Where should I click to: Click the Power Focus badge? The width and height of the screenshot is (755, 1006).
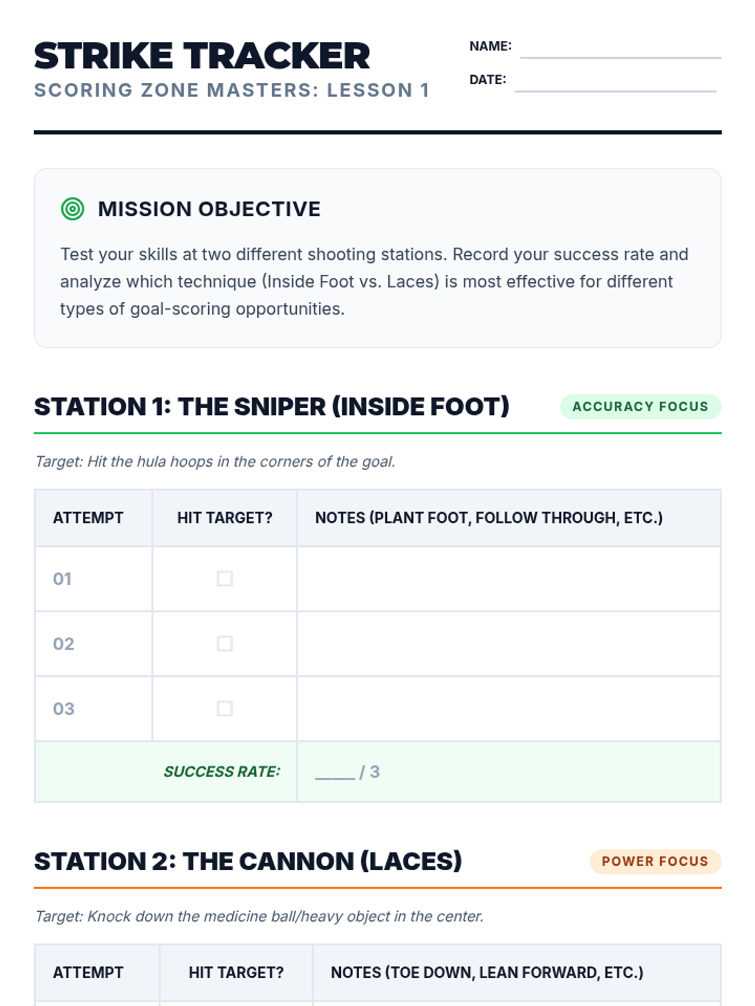[x=655, y=861]
